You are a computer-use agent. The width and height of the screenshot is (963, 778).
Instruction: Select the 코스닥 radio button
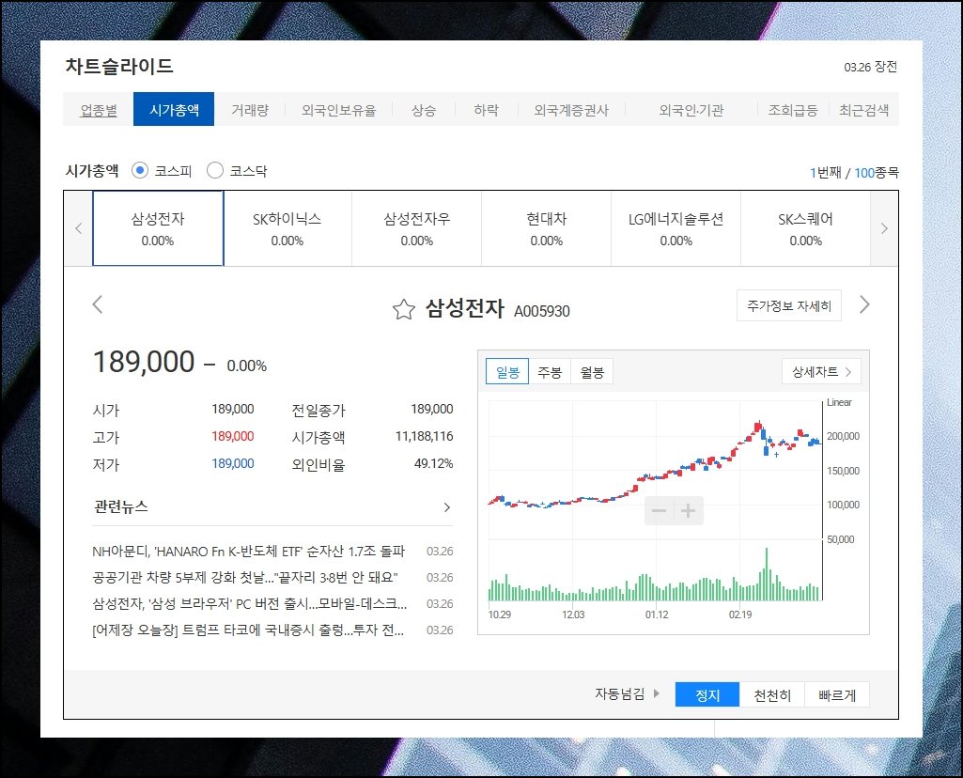point(215,170)
